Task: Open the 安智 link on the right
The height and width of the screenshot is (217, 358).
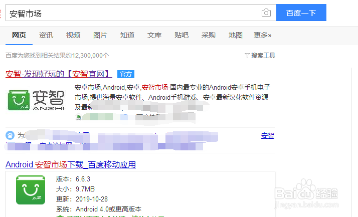Action: click(x=268, y=135)
